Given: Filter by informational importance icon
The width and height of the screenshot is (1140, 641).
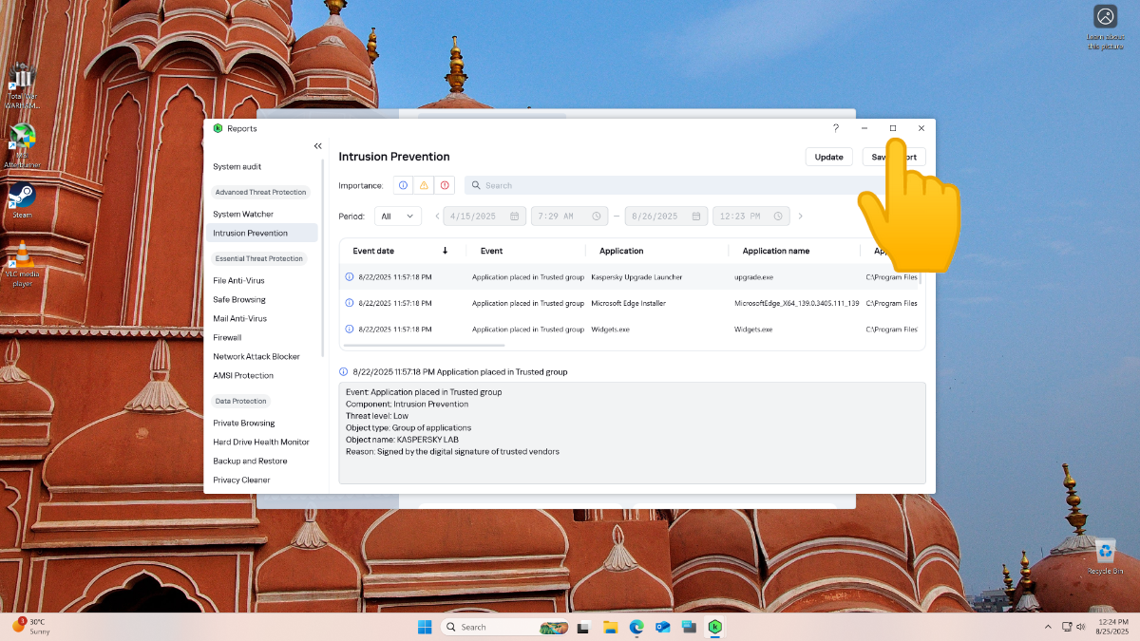Looking at the screenshot, I should 403,185.
